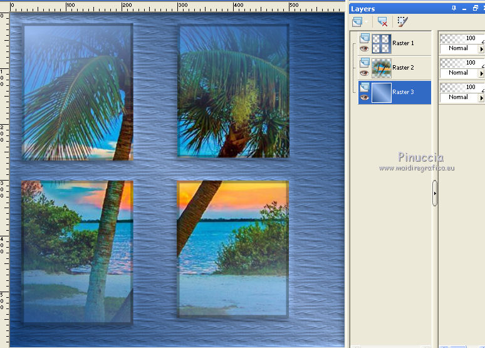Viewport: 485px width, 348px height.
Task: Select Raster 1 layer thumbnail
Action: tap(382, 44)
